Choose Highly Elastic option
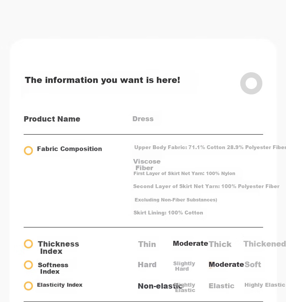 click(x=265, y=285)
